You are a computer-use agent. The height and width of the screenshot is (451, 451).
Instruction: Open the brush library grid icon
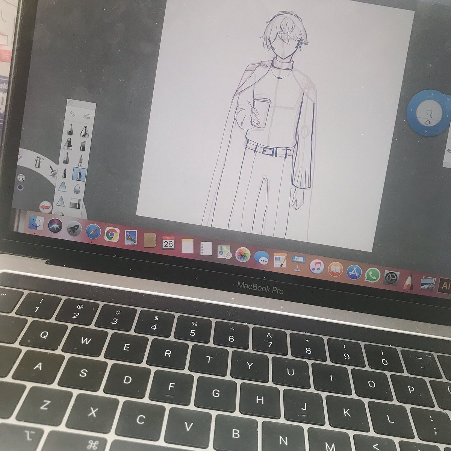pyautogui.click(x=88, y=116)
